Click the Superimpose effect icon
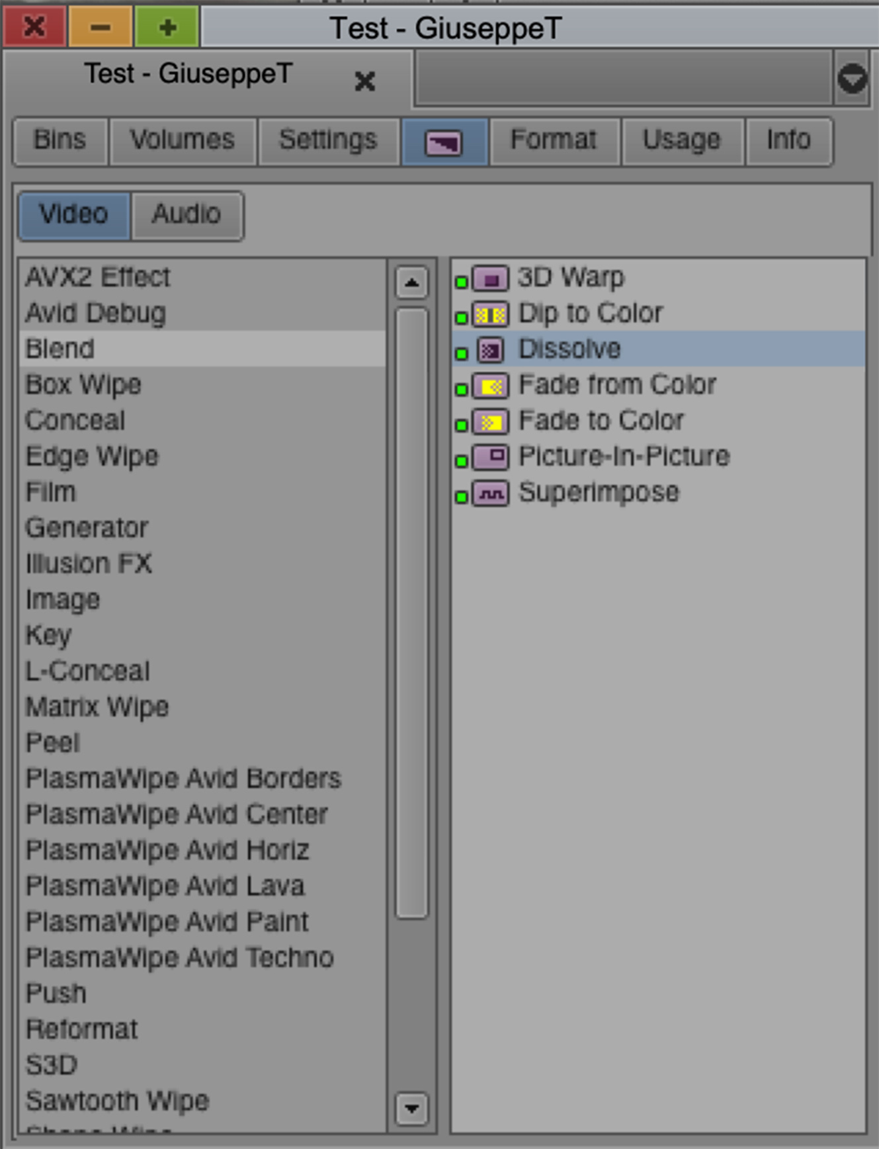The height and width of the screenshot is (1149, 879). point(490,493)
